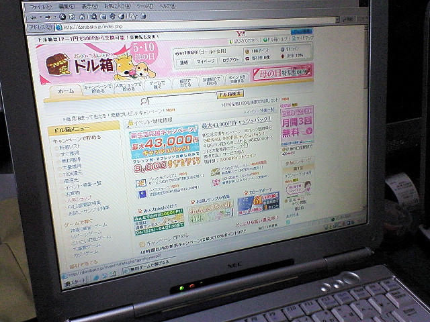430x322 pixels.
Task: Open 人気ショップ in the sidebar menu
Action: pyautogui.click(x=79, y=199)
